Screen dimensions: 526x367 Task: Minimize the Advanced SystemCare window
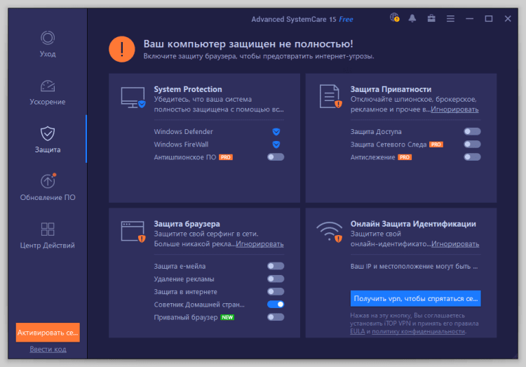click(470, 19)
